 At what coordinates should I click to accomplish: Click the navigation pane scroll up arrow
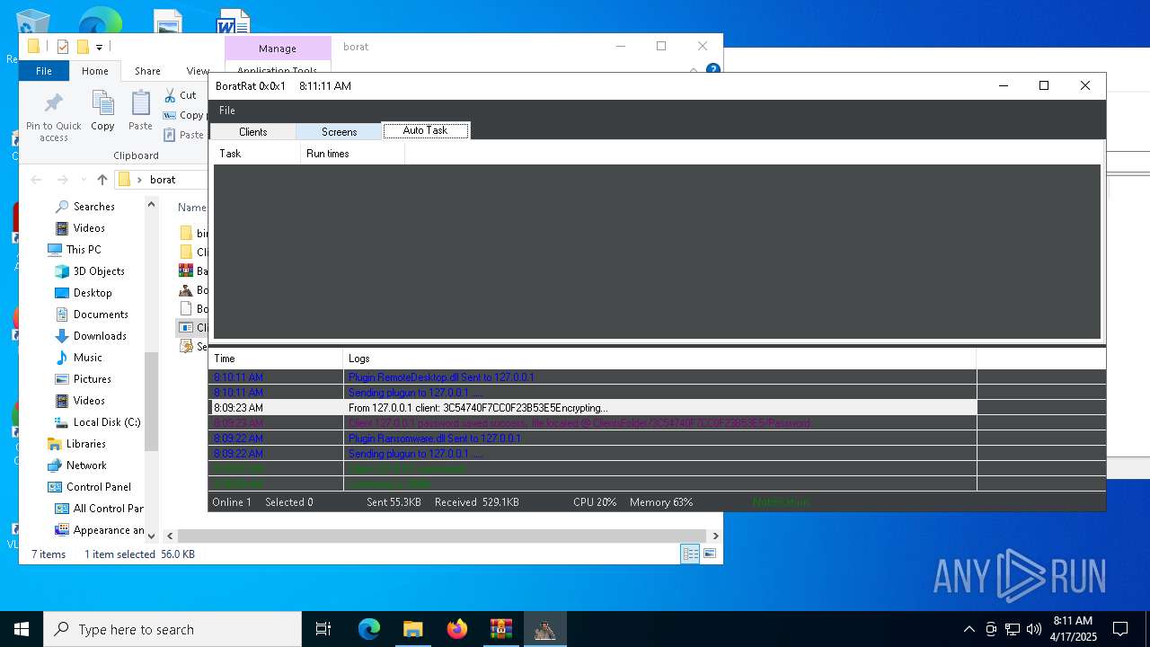pyautogui.click(x=151, y=205)
